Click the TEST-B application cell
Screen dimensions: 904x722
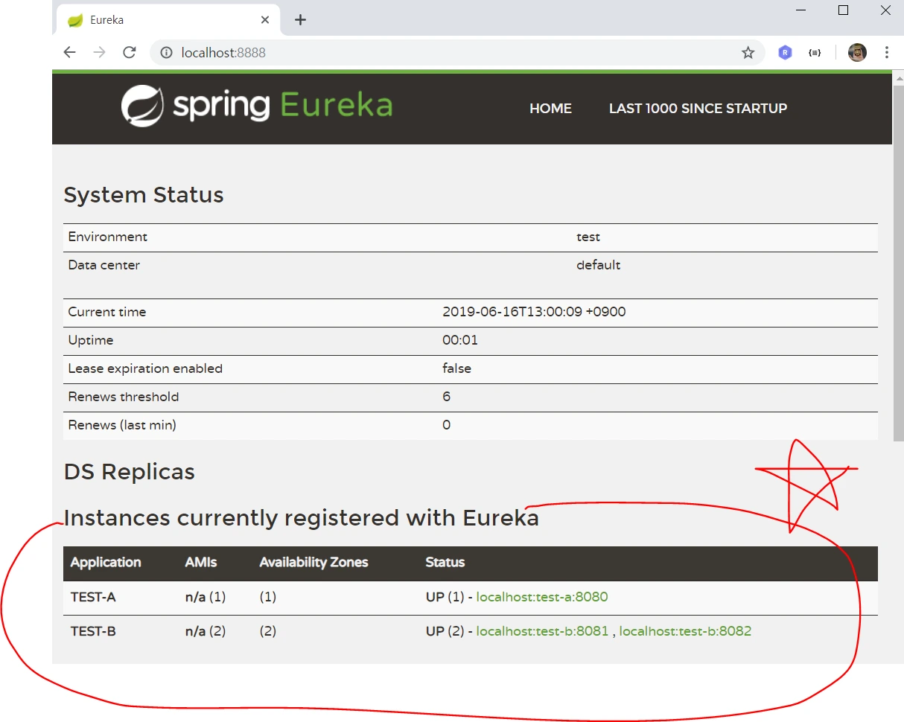click(x=93, y=631)
